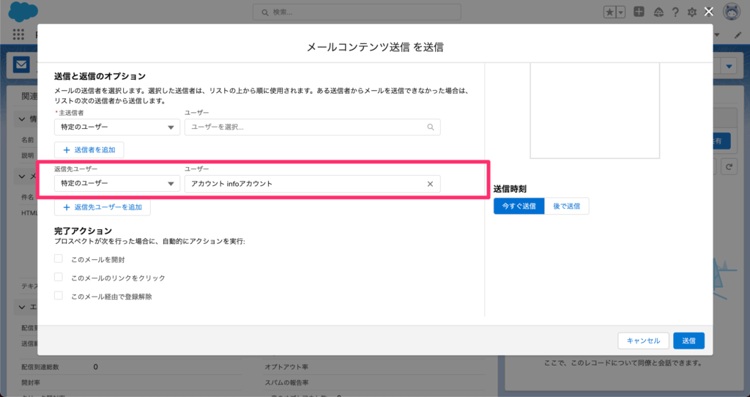Click the 送信者を追加 button
The image size is (750, 397).
(89, 149)
